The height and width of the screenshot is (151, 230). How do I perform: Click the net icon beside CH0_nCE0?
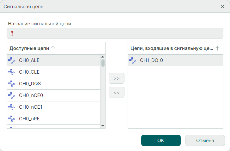pos(11,95)
